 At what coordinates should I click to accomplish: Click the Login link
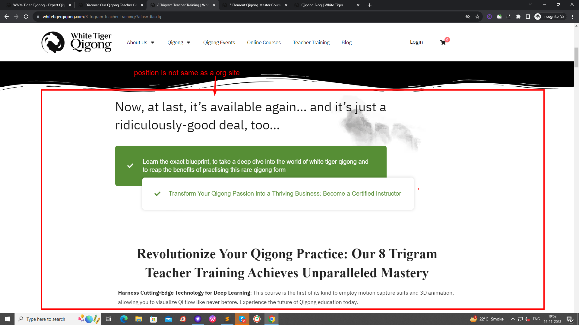coord(416,42)
